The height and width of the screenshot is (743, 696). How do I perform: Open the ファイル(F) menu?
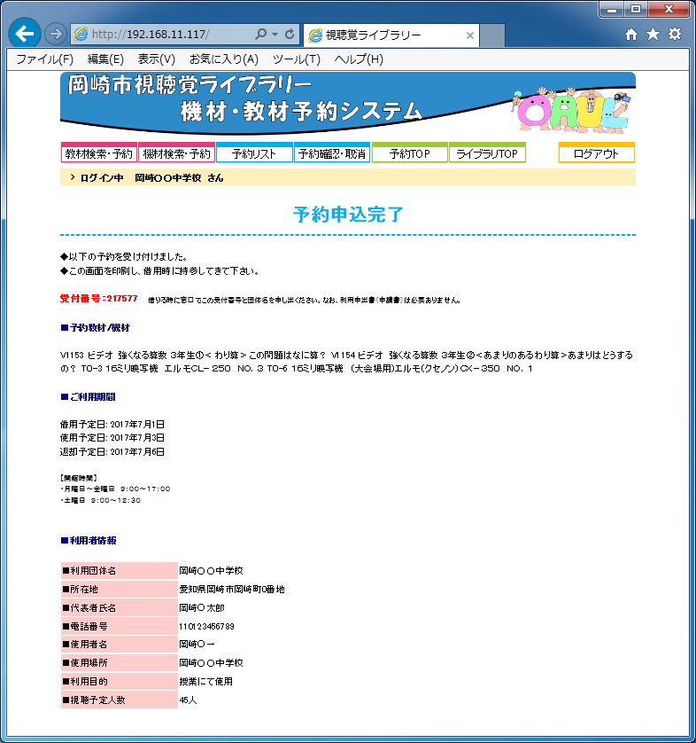coord(44,59)
